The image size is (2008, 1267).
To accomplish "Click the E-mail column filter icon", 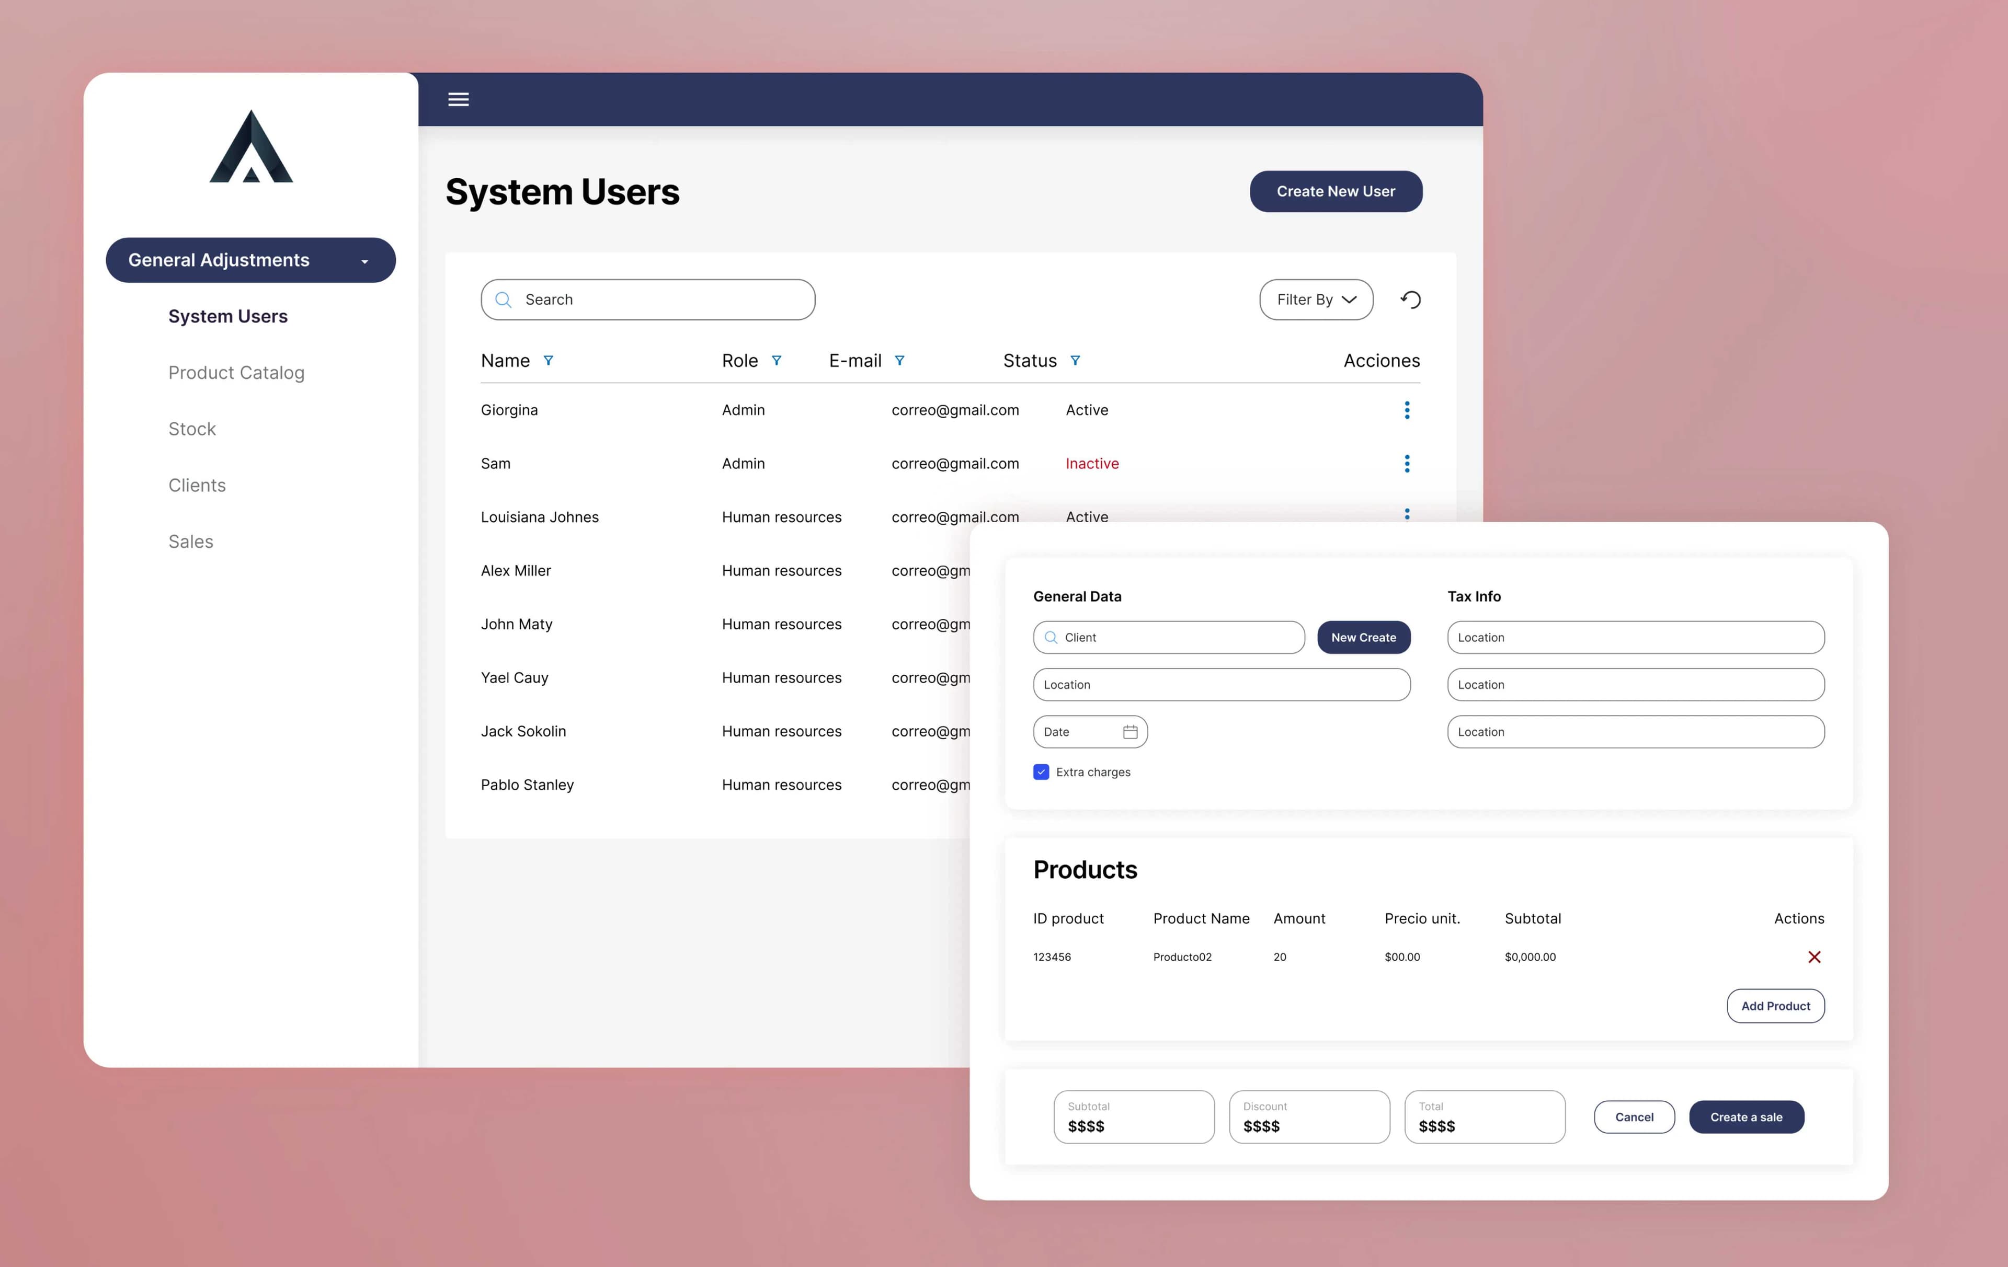I will coord(899,361).
